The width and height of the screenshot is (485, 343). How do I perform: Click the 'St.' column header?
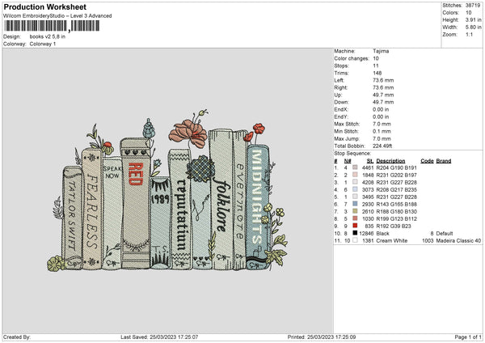point(370,161)
